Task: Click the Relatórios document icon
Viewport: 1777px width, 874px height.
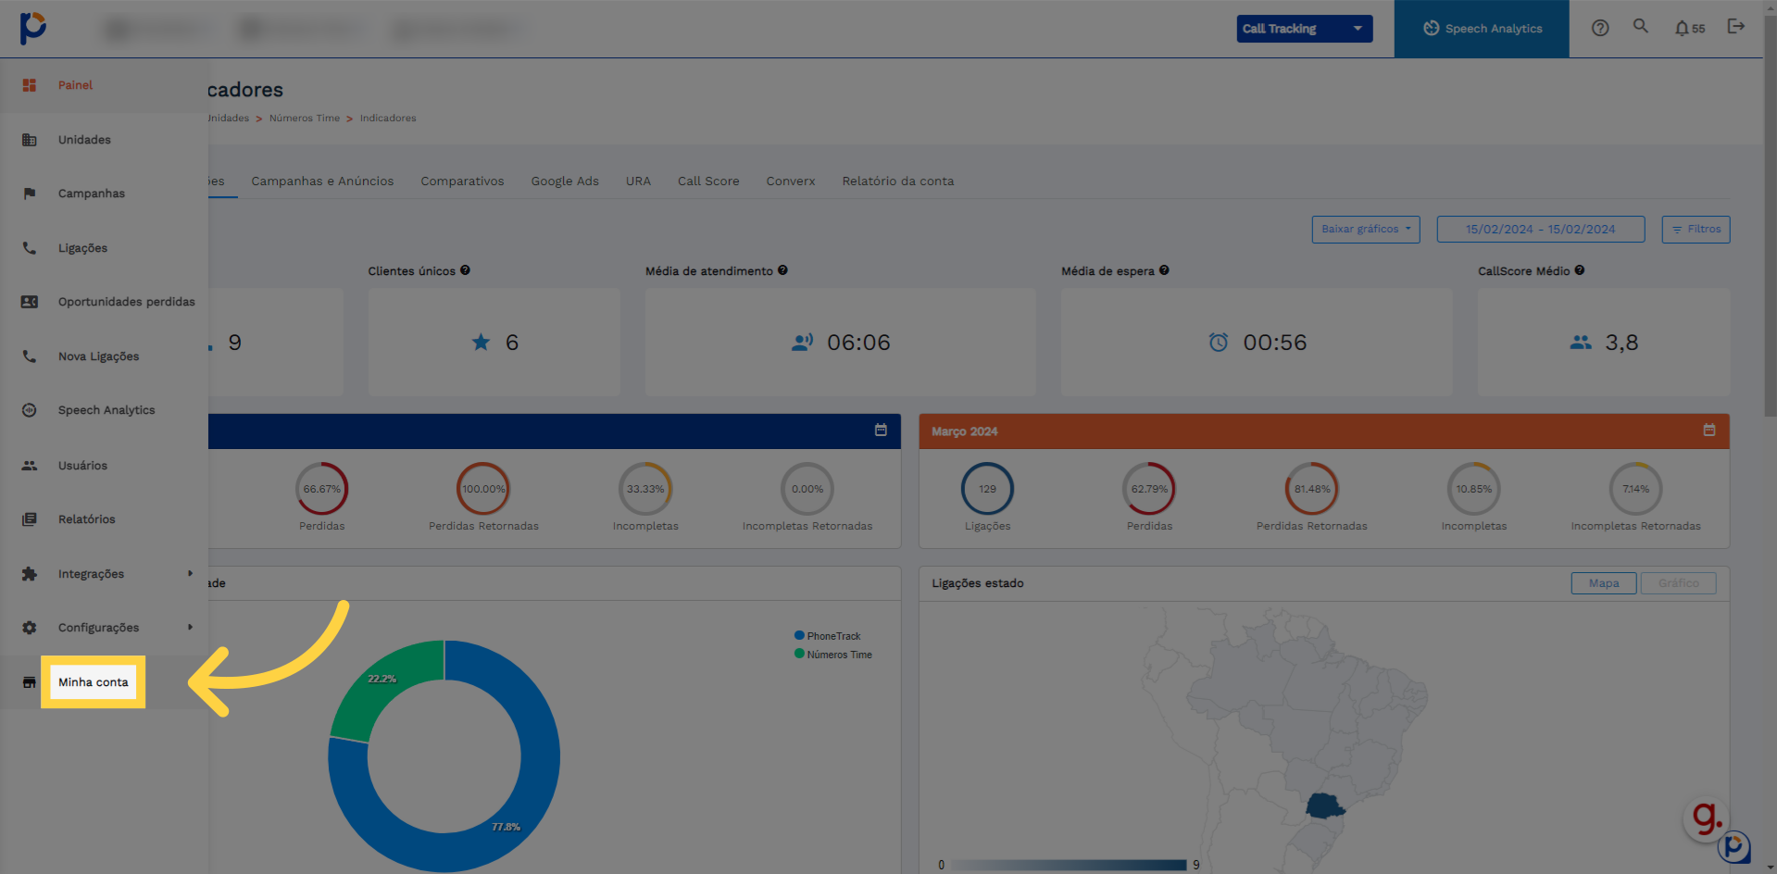Action: (x=30, y=519)
